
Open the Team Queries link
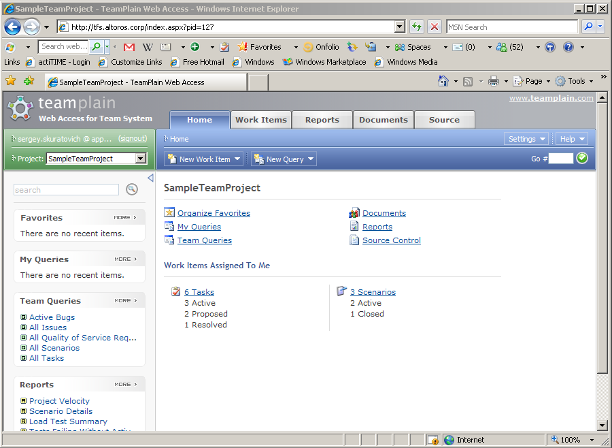(205, 240)
